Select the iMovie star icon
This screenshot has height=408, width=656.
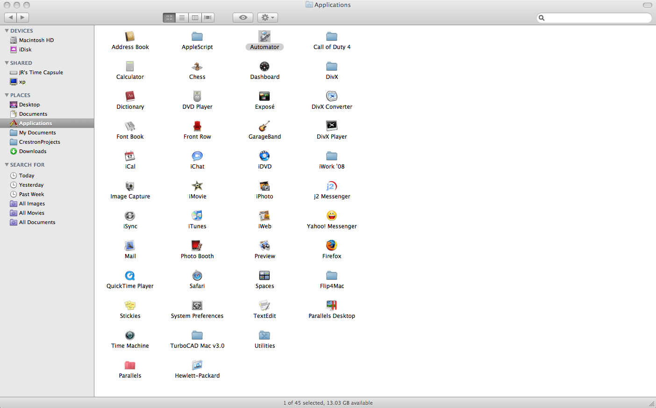(197, 186)
